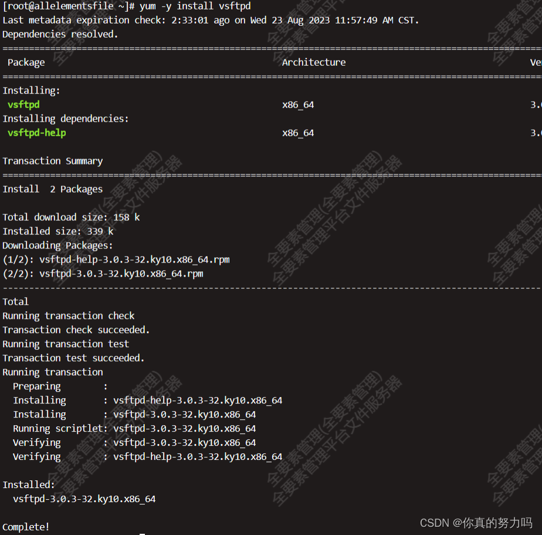Click the 'Last metadata expiration check' line
The image size is (542, 535).
coord(211,21)
